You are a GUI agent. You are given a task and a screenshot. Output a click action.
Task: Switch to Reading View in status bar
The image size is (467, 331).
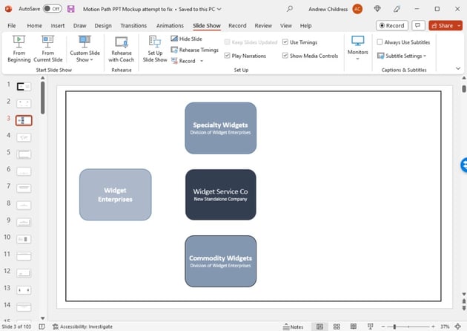pyautogui.click(x=354, y=327)
